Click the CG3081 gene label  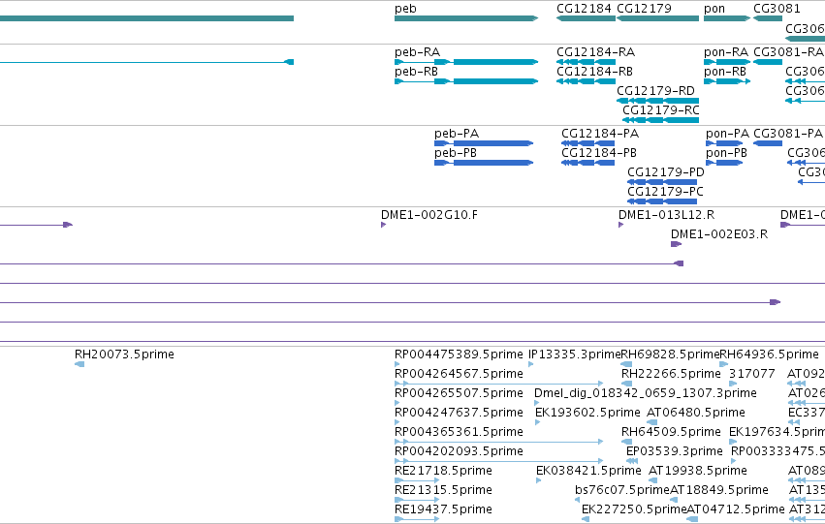click(x=777, y=9)
